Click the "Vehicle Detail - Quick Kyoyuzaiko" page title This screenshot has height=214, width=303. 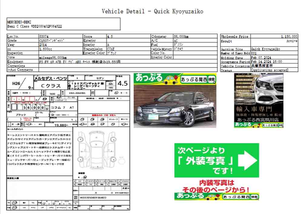tap(152, 11)
